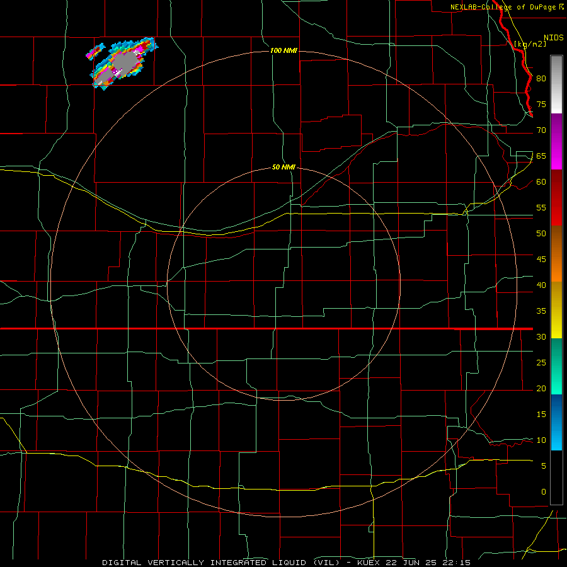The height and width of the screenshot is (567, 567).
Task: Click the KUEX 22 JUN 25 22:15 timestamp
Action: 414,563
